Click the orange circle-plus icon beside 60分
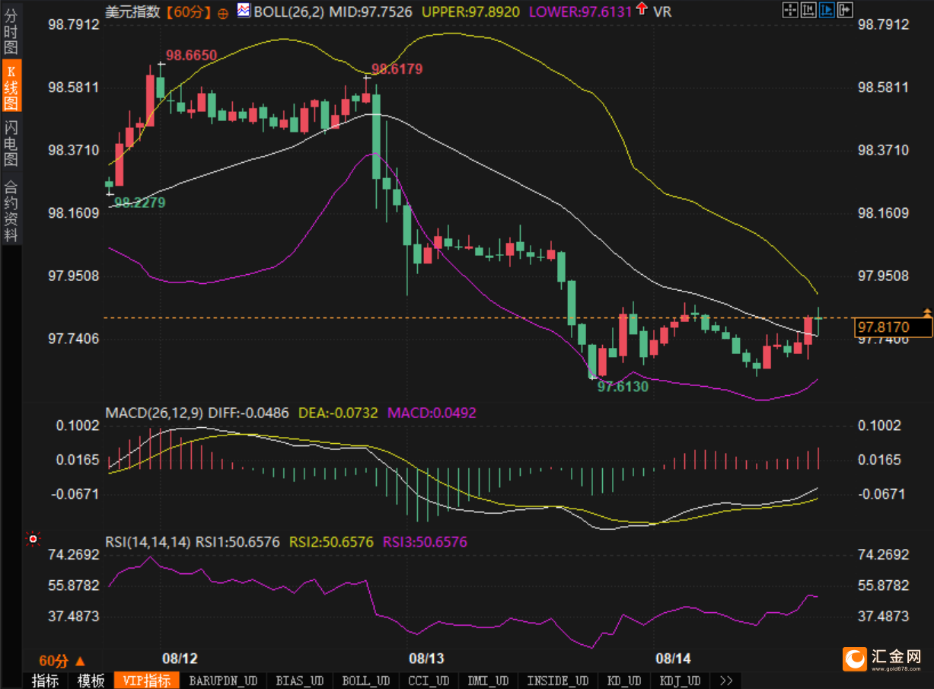Screen dimensions: 934x689 223,12
